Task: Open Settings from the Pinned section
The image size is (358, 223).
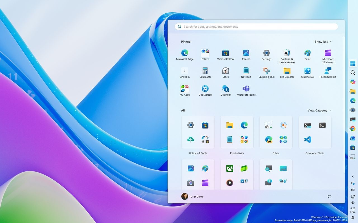Action: pyautogui.click(x=267, y=55)
